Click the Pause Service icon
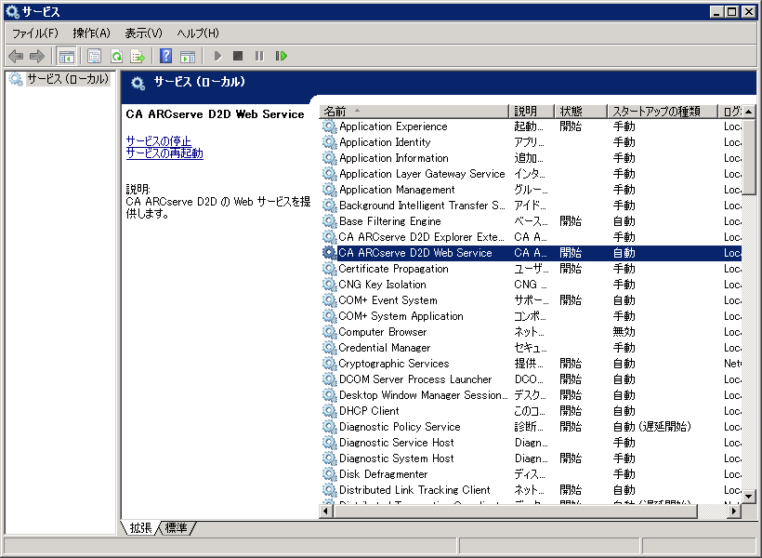 (x=259, y=56)
